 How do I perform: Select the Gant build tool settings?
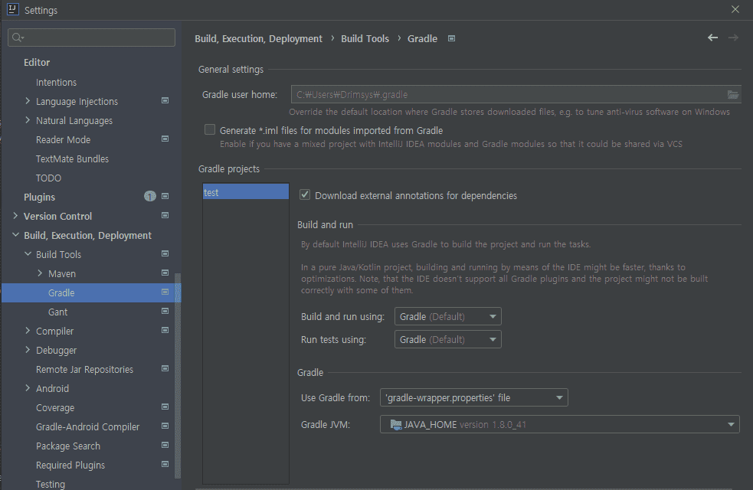click(x=57, y=312)
